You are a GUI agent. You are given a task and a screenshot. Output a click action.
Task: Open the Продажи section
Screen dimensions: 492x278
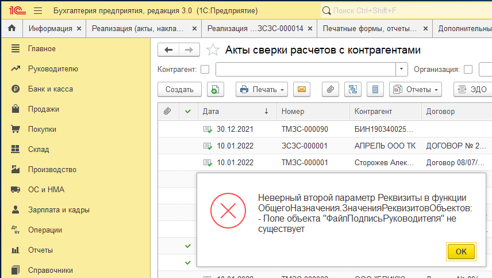point(44,109)
